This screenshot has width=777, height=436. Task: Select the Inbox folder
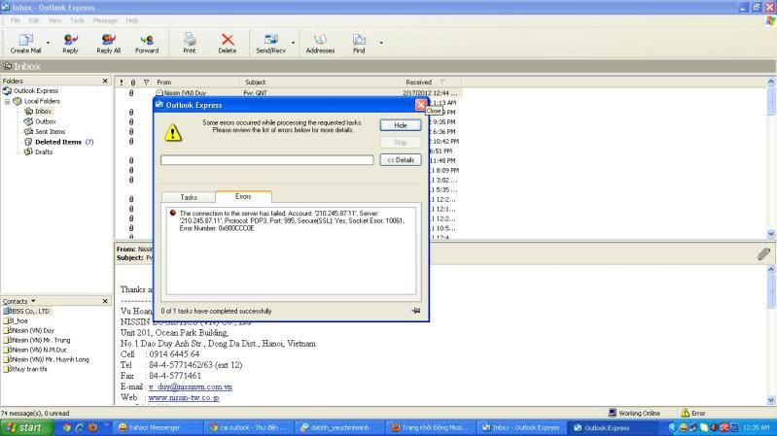click(x=43, y=112)
